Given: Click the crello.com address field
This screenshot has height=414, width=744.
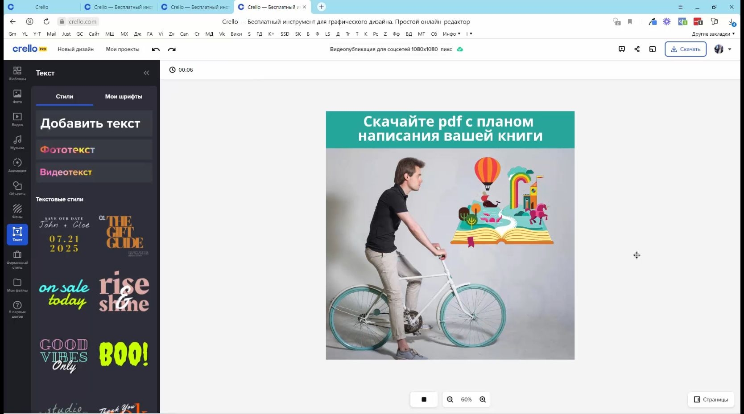Looking at the screenshot, I should (83, 21).
